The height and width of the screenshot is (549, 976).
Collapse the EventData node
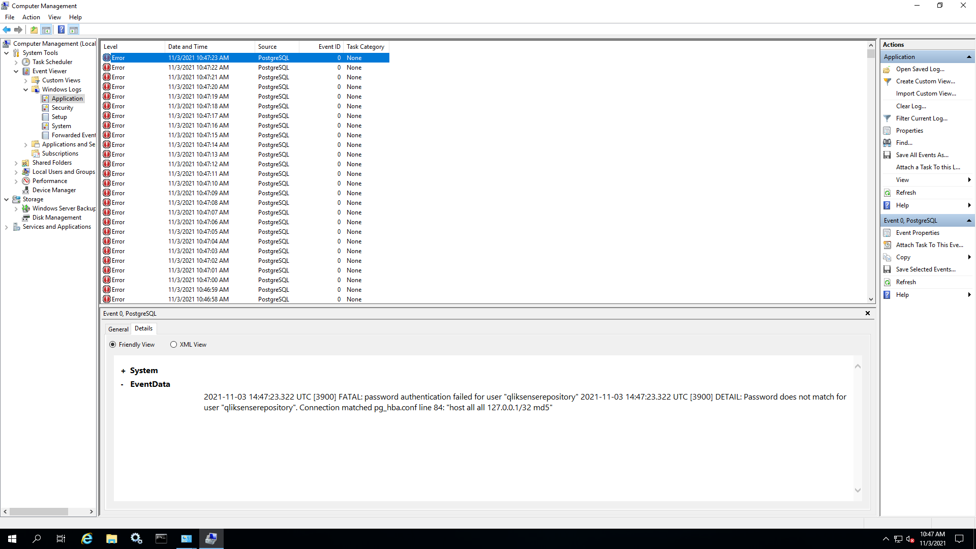pyautogui.click(x=122, y=385)
